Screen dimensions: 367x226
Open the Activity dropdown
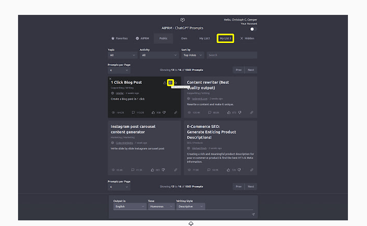159,55
